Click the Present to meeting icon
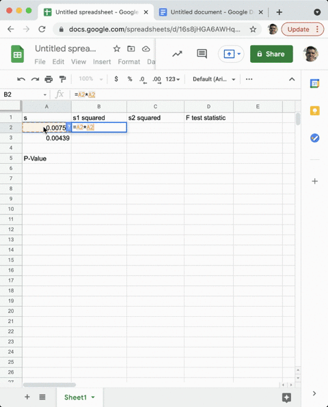The width and height of the screenshot is (328, 407). point(229,54)
